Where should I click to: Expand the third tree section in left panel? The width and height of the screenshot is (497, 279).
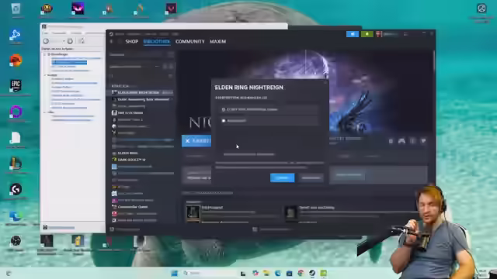45,112
